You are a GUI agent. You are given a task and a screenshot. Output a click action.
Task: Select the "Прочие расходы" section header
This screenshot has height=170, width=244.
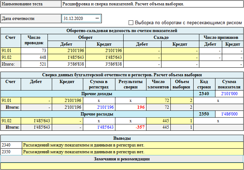coord(97,114)
